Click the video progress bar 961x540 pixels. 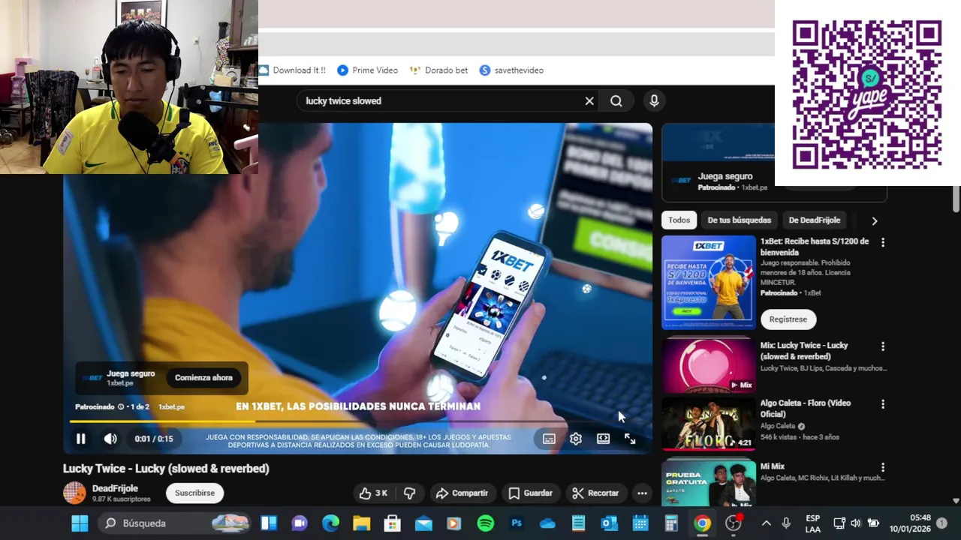[357, 421]
